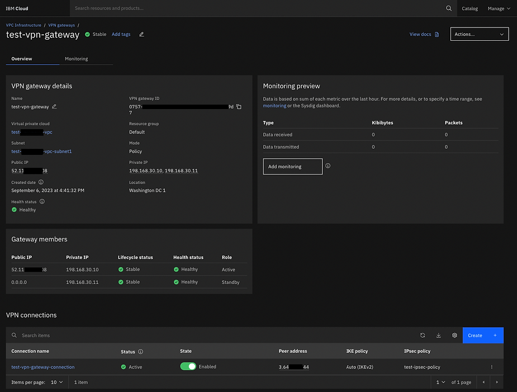
Task: Go to previous page of connections
Action: pos(483,382)
